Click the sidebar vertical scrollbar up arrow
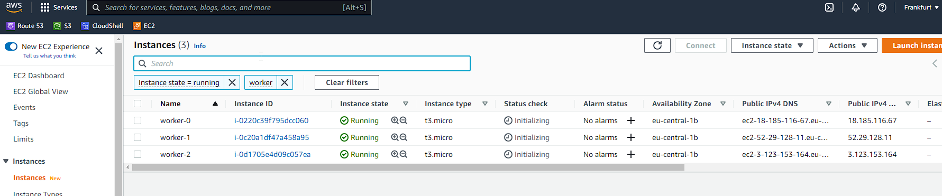Screen dimensions: 942x196 tap(118, 39)
